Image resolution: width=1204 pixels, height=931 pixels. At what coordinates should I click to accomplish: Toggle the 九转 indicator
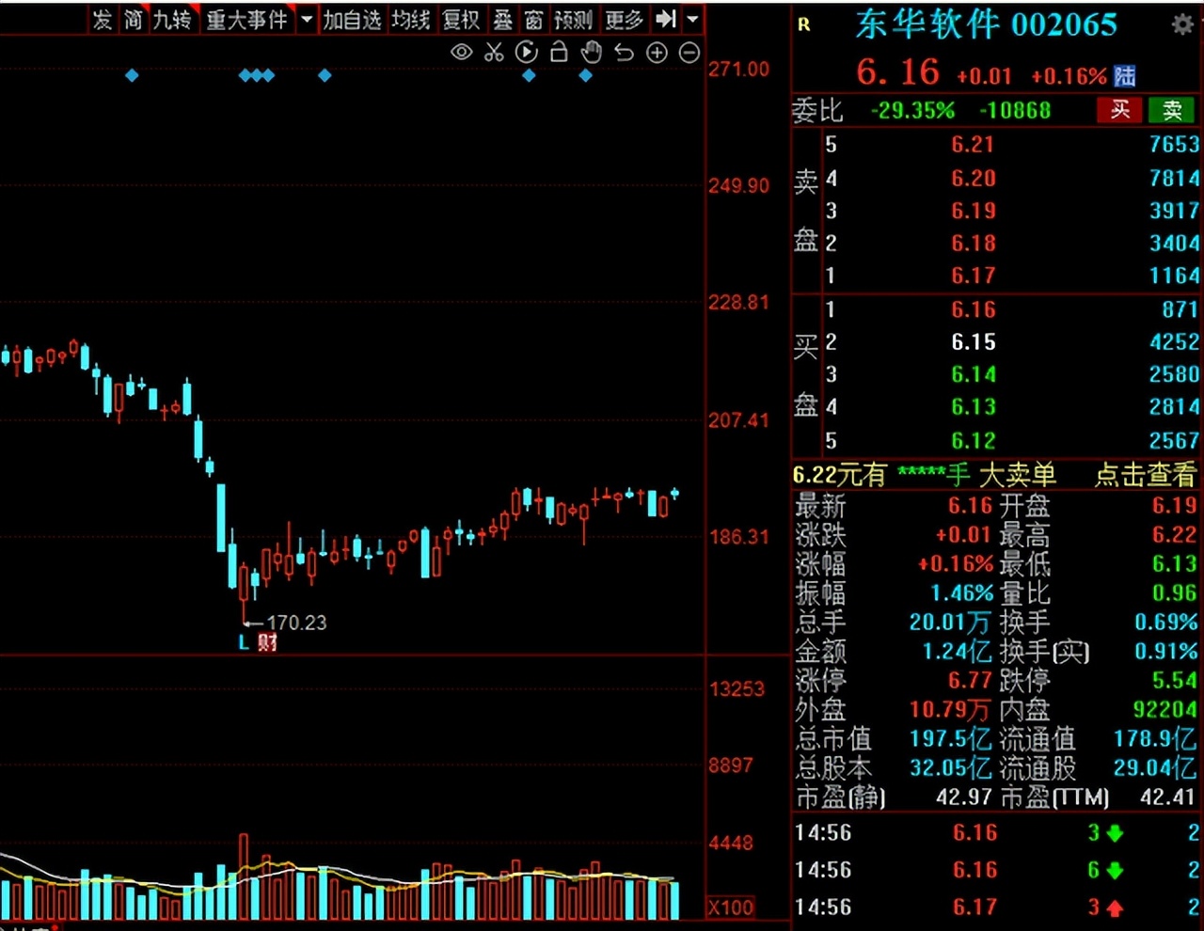pos(172,19)
